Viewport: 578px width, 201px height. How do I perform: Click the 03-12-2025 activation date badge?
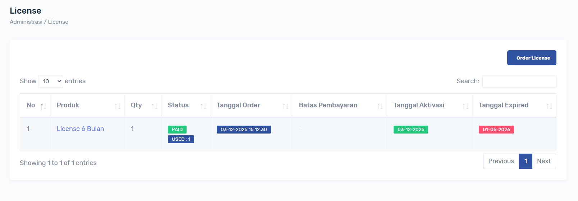[410, 130]
